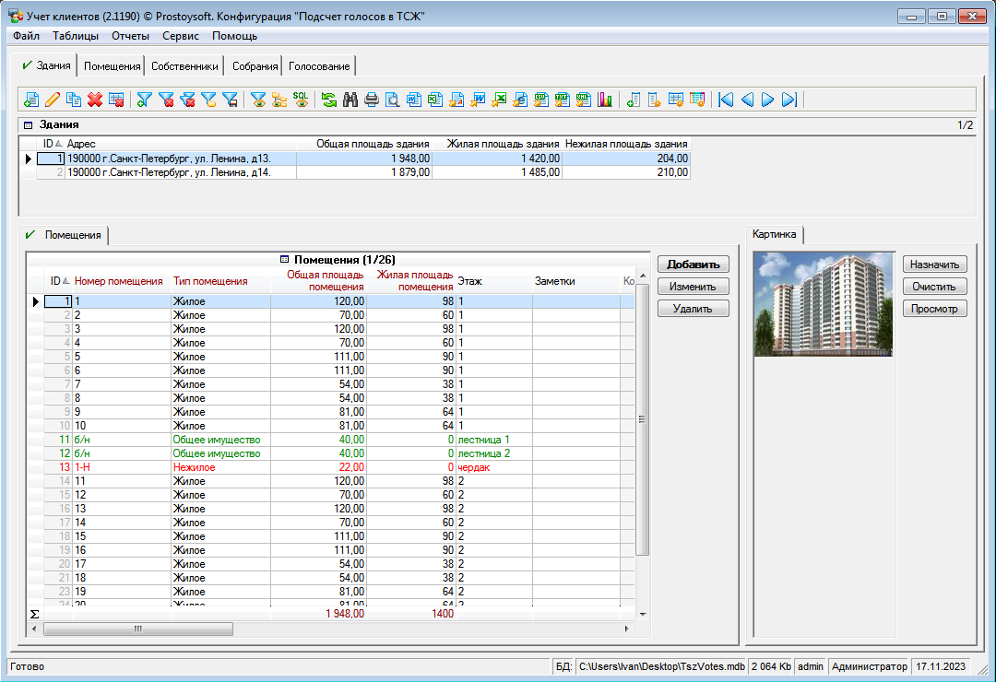Image resolution: width=996 pixels, height=682 pixels.
Task: Click the horizontal scrollbar under Помещения table
Action: [138, 629]
